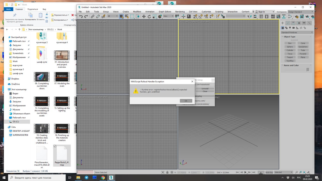The height and width of the screenshot is (181, 322).
Task: Open the Layer Explorer icon
Action: click(x=266, y=16)
